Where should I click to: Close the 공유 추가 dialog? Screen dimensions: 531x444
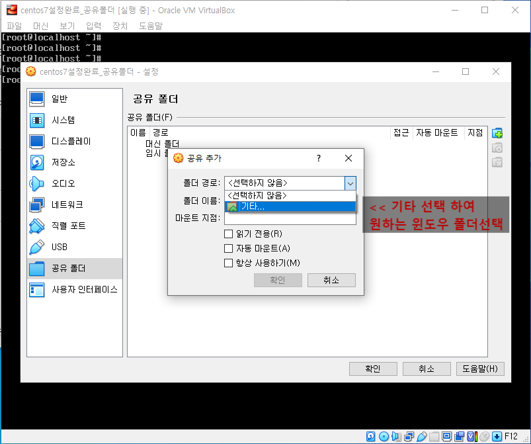click(x=348, y=158)
